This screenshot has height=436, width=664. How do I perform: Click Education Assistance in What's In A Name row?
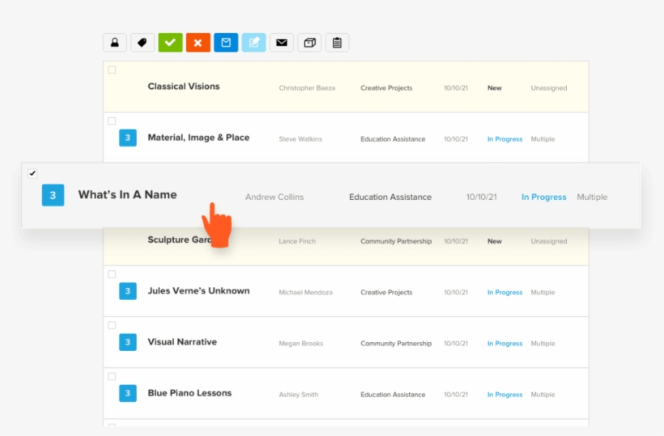click(x=390, y=197)
